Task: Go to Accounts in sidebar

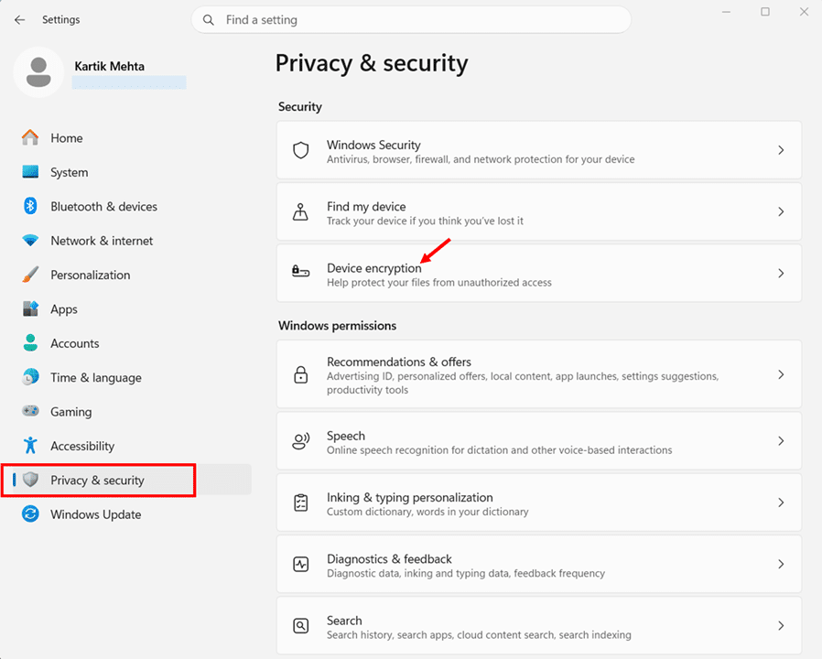Action: [75, 343]
